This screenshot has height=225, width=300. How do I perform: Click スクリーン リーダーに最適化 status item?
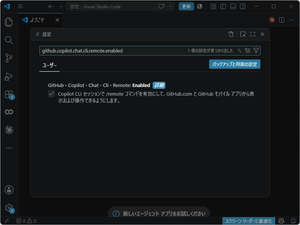pyautogui.click(x=249, y=221)
